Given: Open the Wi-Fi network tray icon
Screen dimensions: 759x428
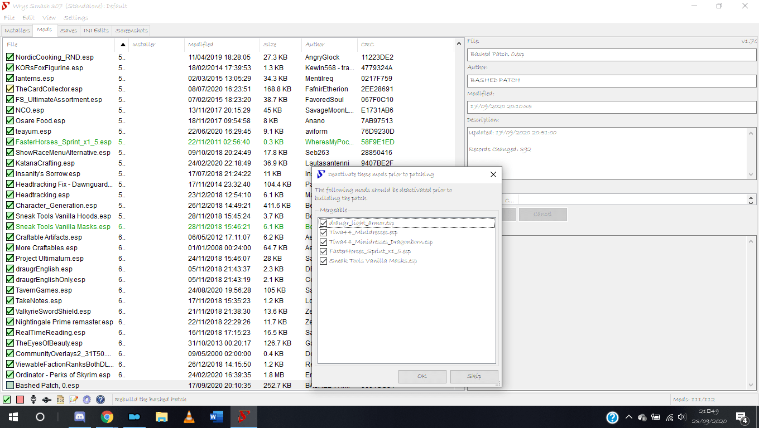Looking at the screenshot, I should click(670, 417).
